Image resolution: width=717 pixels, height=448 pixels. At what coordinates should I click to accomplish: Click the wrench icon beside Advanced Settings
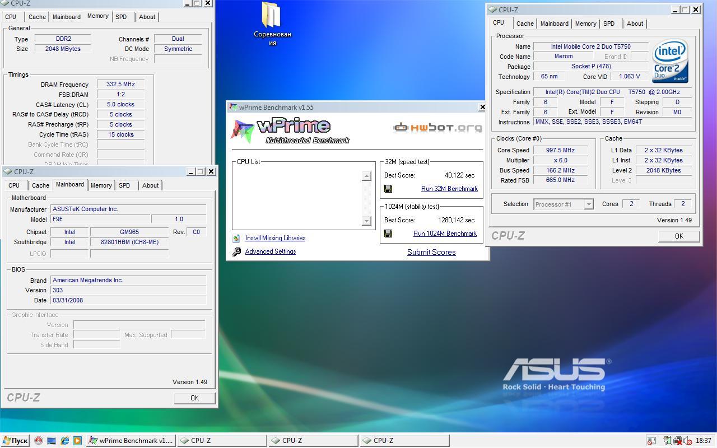pyautogui.click(x=236, y=252)
